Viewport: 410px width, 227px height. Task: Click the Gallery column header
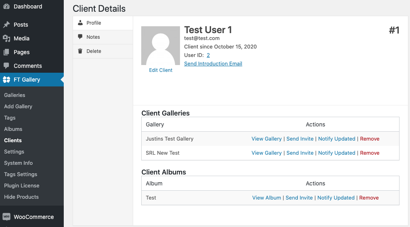pyautogui.click(x=155, y=124)
